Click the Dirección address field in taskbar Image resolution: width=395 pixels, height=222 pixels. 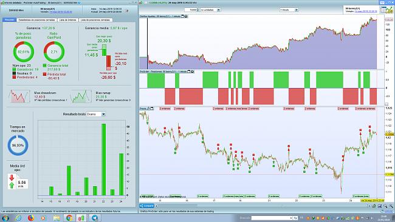pyautogui.click(x=272, y=218)
